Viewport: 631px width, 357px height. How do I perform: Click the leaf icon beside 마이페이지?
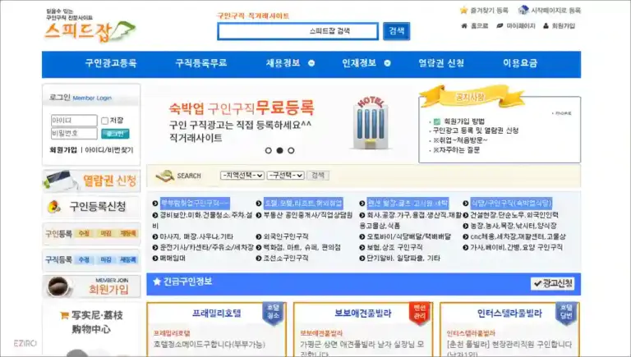(x=500, y=25)
